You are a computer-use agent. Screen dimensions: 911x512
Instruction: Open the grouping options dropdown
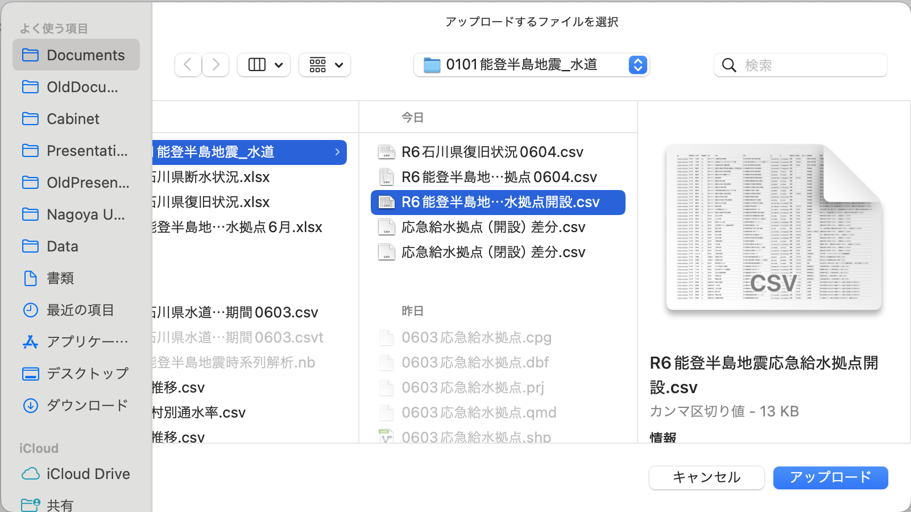tap(324, 64)
